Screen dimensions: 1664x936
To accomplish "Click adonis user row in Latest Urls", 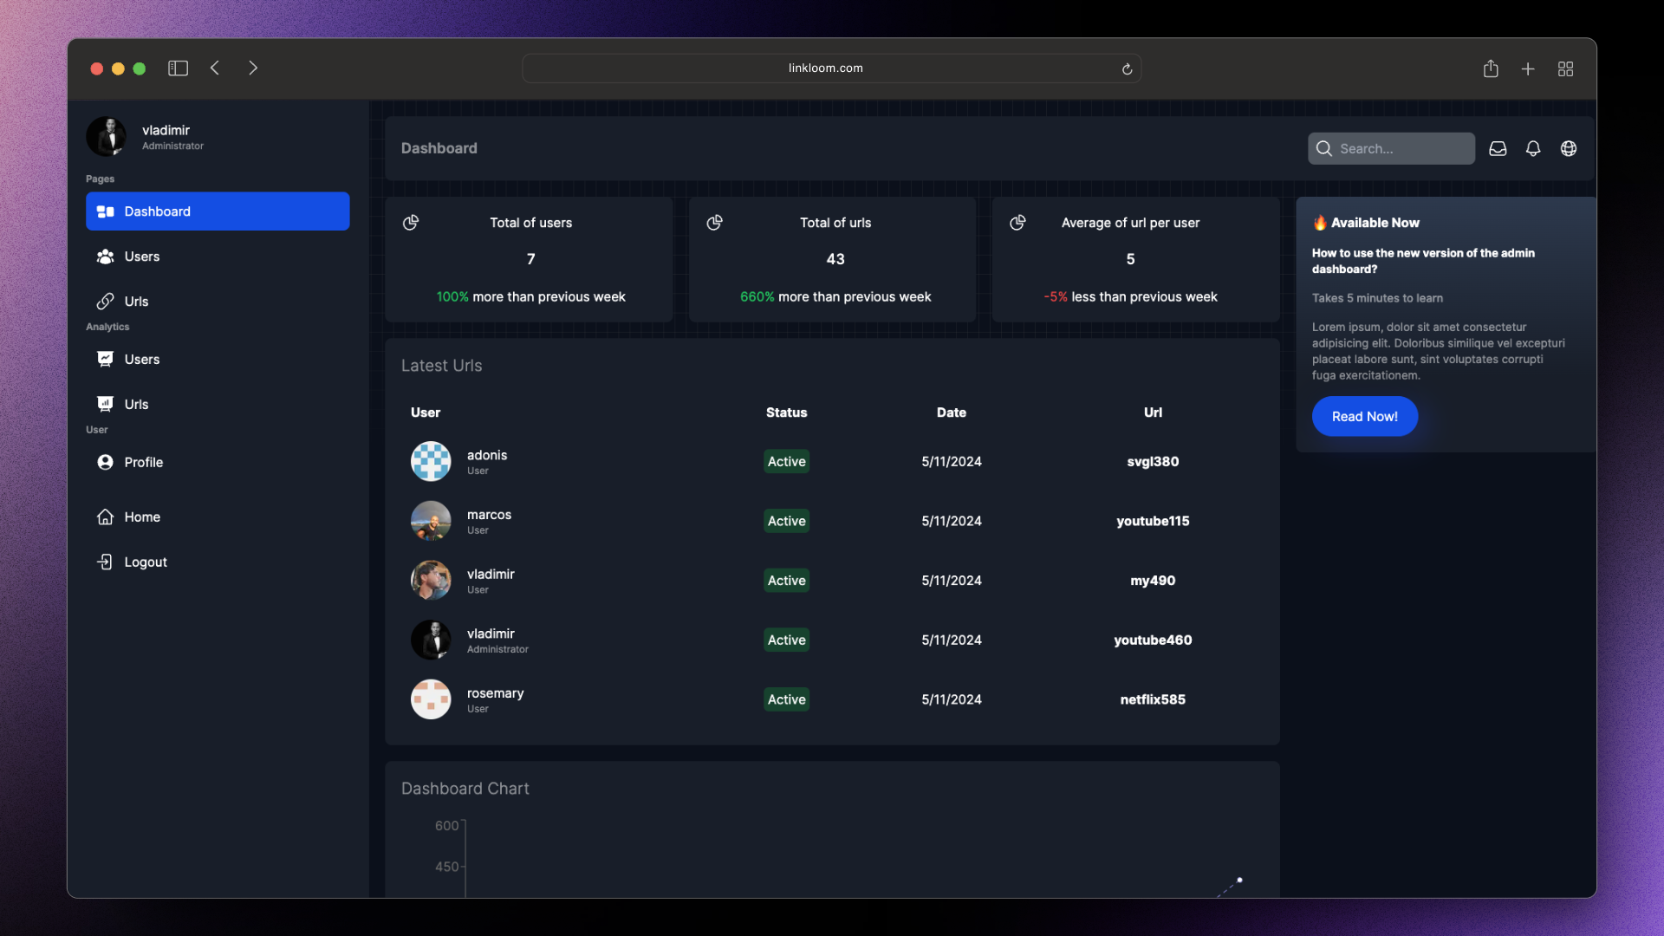I will click(832, 460).
